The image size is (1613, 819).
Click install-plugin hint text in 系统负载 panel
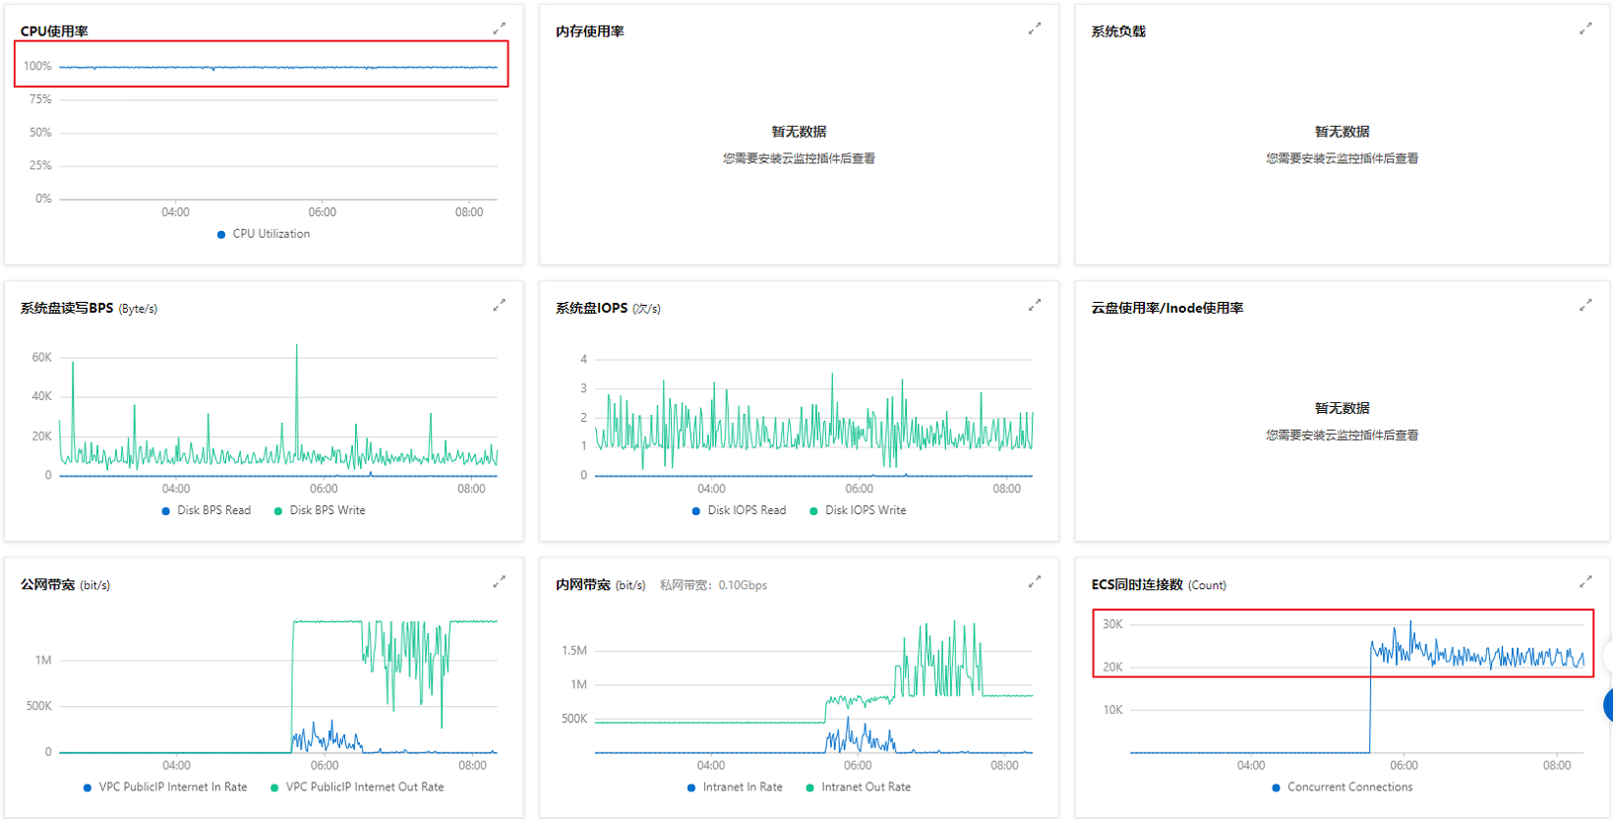[1343, 158]
